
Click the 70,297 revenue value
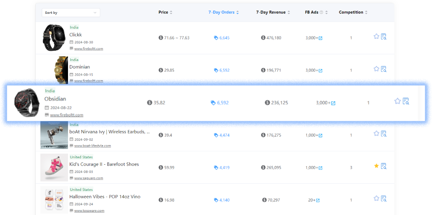click(274, 200)
